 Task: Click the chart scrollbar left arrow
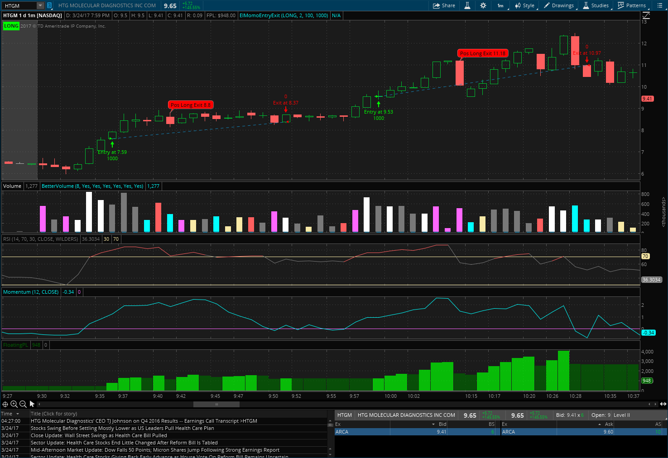click(x=39, y=404)
